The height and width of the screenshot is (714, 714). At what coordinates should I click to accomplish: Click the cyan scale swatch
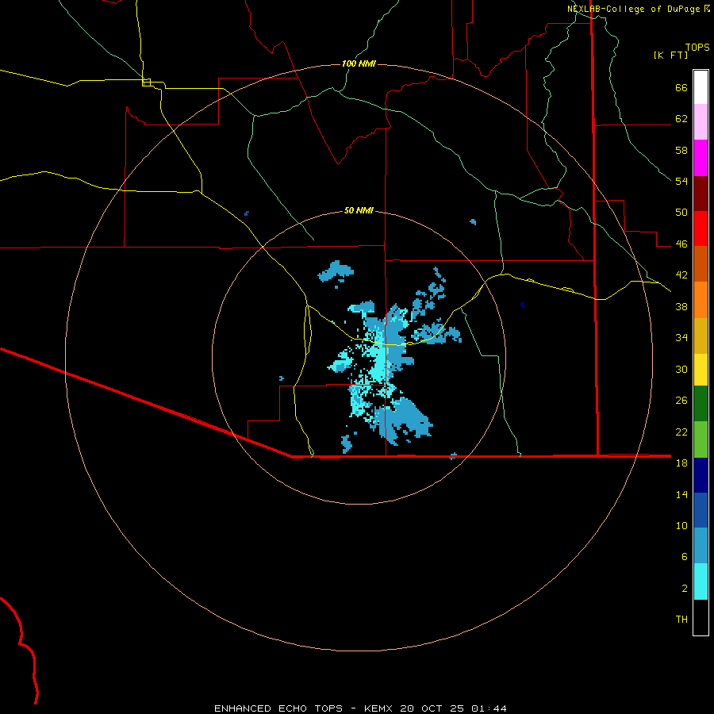coord(701,582)
